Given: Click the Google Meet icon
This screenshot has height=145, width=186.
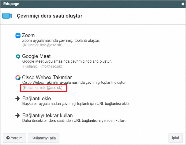Looking at the screenshot, I should tap(18, 56).
